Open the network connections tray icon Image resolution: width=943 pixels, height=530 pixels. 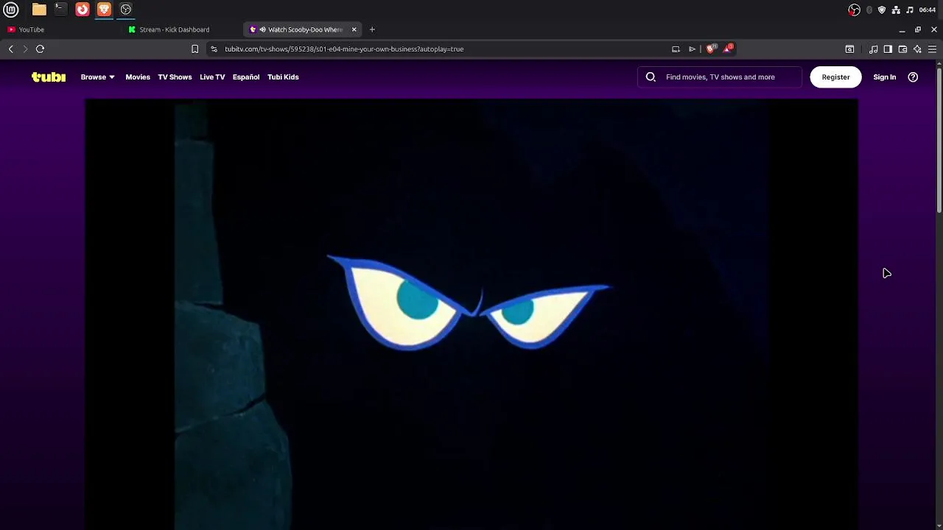(x=896, y=10)
